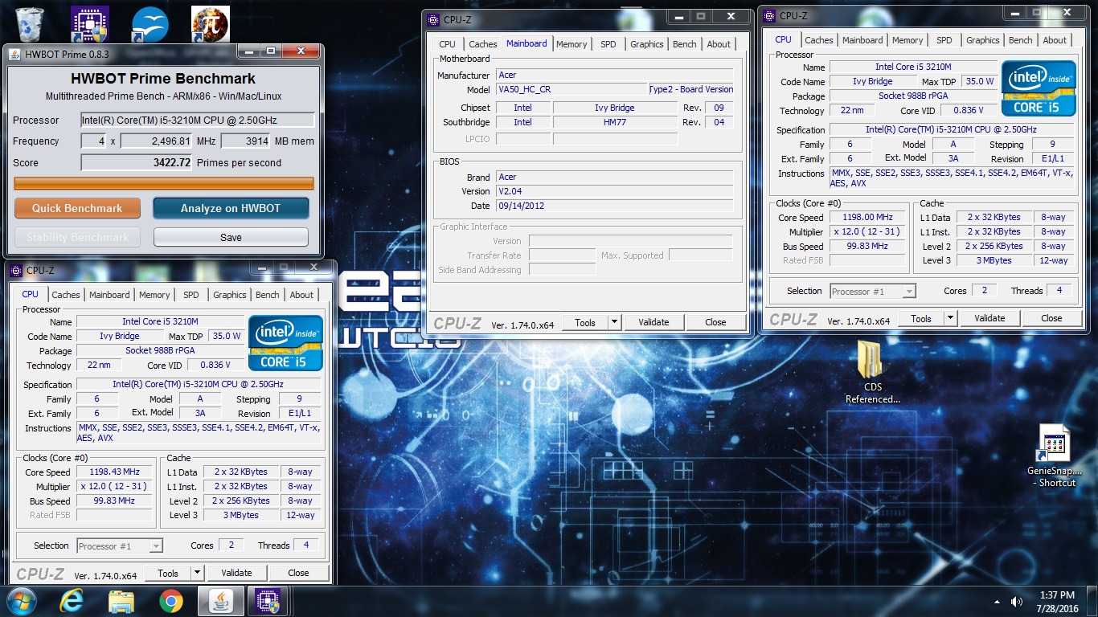Open Mainboard tab in right CPU-Z window
This screenshot has width=1098, height=617.
(862, 40)
